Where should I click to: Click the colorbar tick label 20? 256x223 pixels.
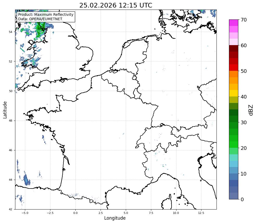tap(244, 148)
